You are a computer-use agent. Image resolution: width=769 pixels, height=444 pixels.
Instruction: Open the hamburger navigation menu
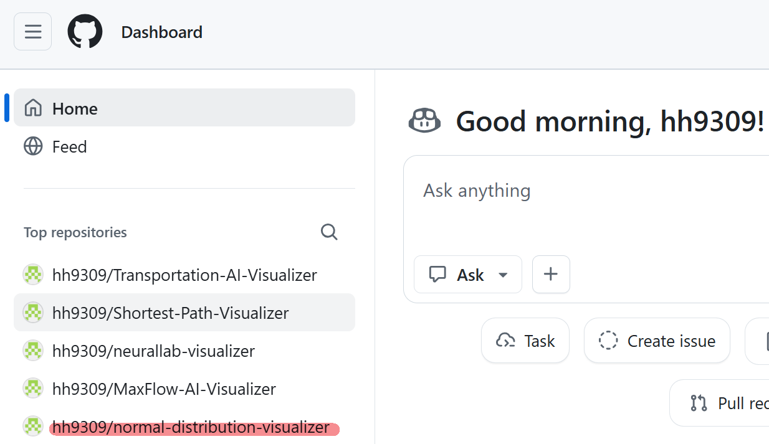click(x=32, y=32)
